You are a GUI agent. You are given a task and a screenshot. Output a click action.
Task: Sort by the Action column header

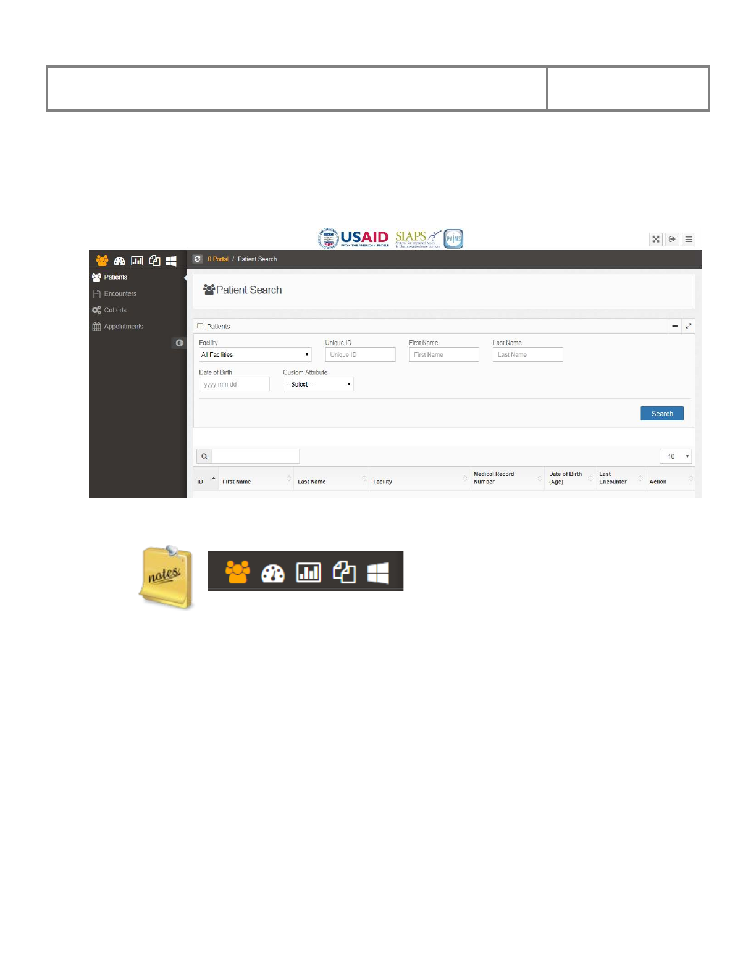pos(670,479)
